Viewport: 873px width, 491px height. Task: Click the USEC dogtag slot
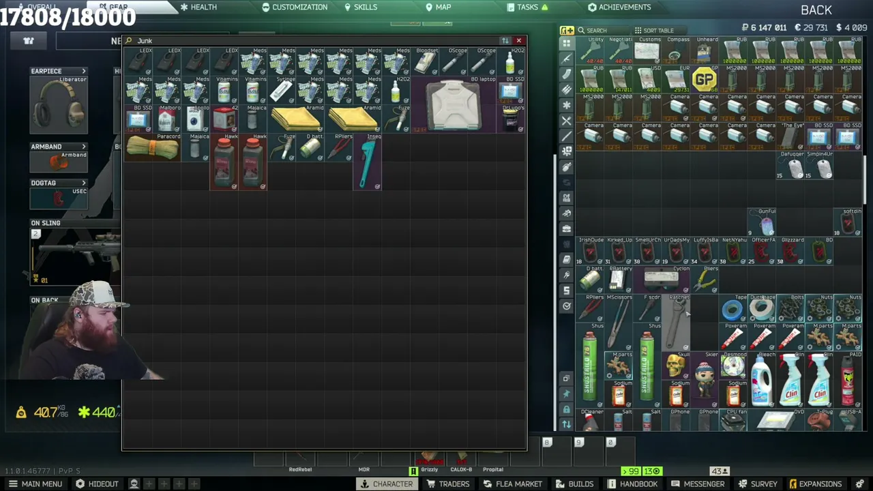click(x=59, y=198)
